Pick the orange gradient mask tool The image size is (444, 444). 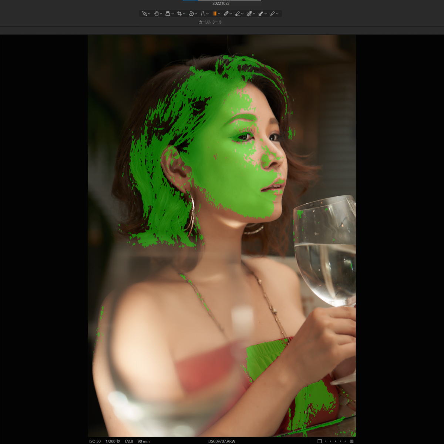pos(215,14)
